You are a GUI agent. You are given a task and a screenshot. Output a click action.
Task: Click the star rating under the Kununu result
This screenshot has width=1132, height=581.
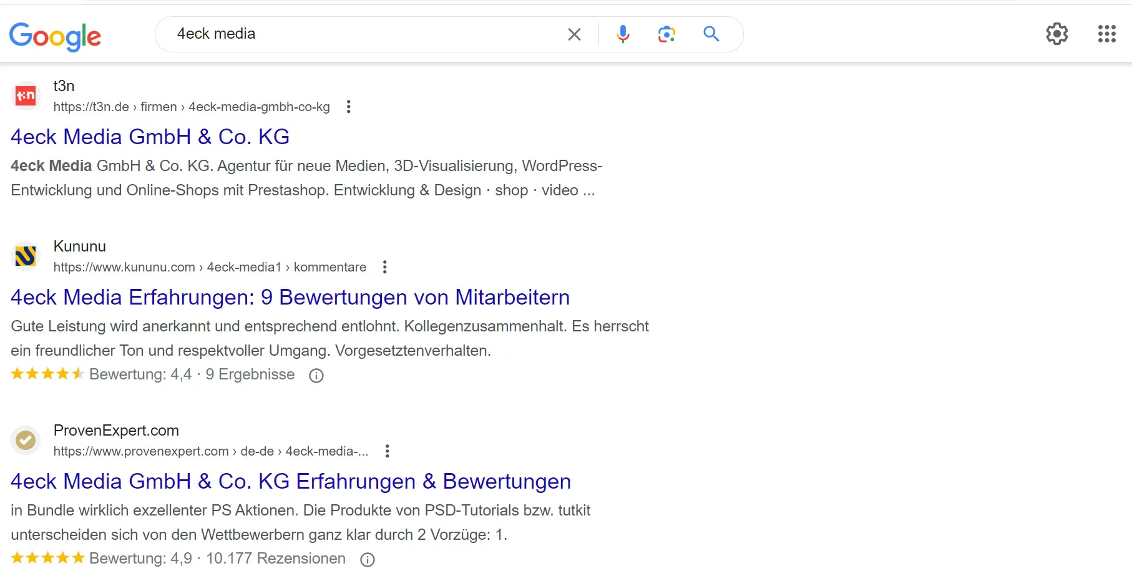click(x=47, y=374)
